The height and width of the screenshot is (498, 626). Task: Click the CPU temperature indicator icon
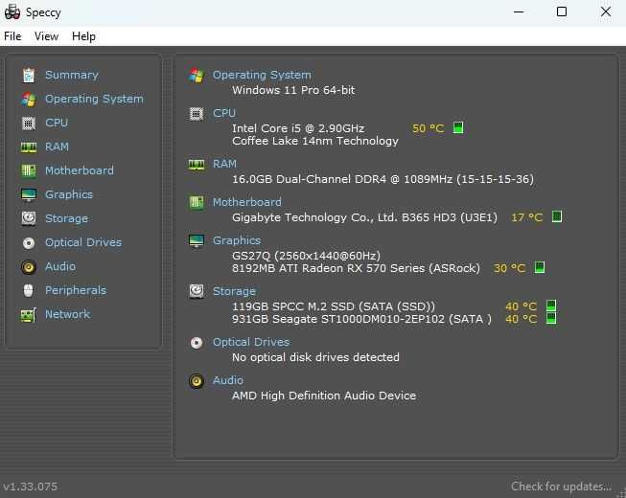coord(458,127)
